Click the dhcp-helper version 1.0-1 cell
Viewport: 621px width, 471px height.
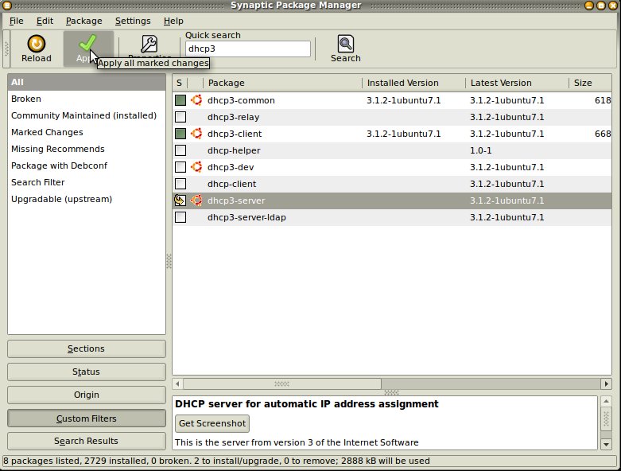tap(481, 150)
